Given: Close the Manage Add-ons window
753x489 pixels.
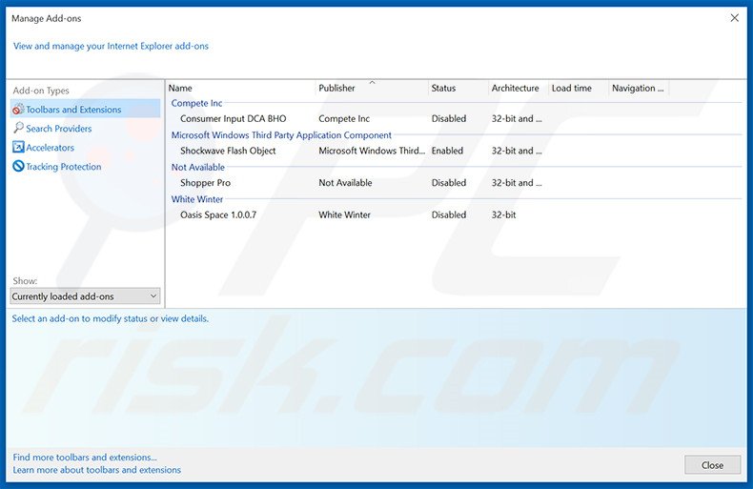Looking at the screenshot, I should (x=734, y=17).
